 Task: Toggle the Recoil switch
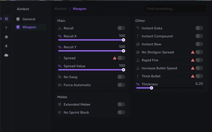point(121,28)
